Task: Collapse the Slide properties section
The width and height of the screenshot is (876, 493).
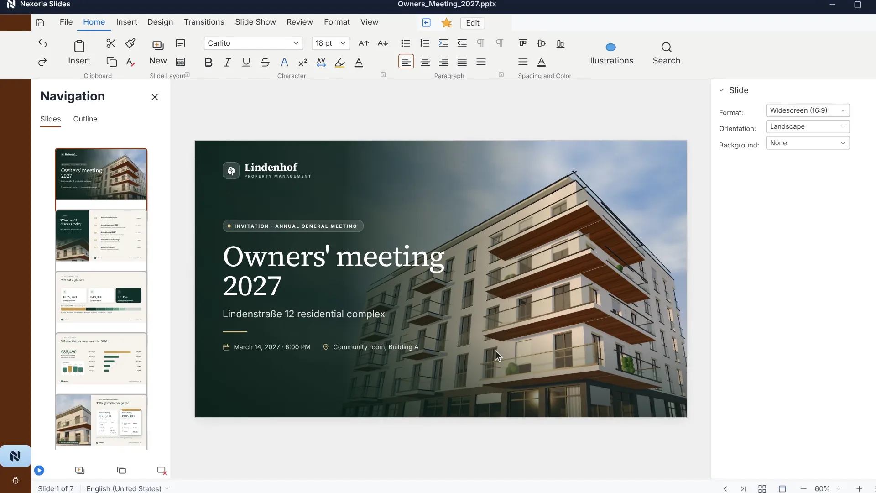Action: (x=721, y=90)
